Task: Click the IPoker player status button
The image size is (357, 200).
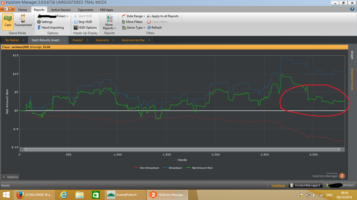Action: [339, 185]
